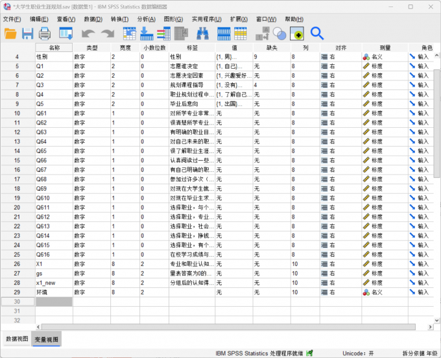Screen dimensions: 441x358
Task: Click the 名称 column header
Action: [54, 48]
